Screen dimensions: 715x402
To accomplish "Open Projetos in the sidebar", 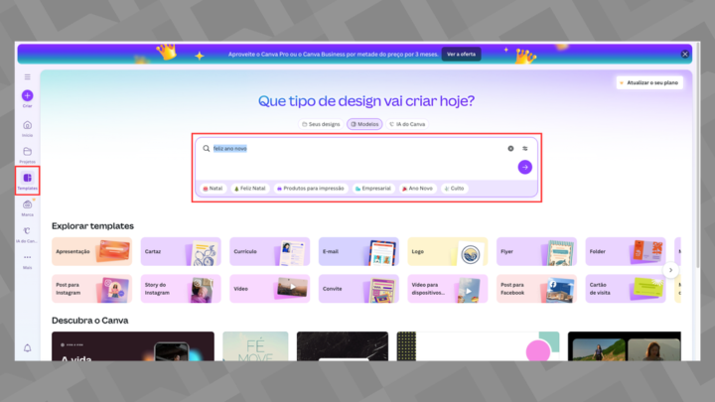I will tap(28, 155).
